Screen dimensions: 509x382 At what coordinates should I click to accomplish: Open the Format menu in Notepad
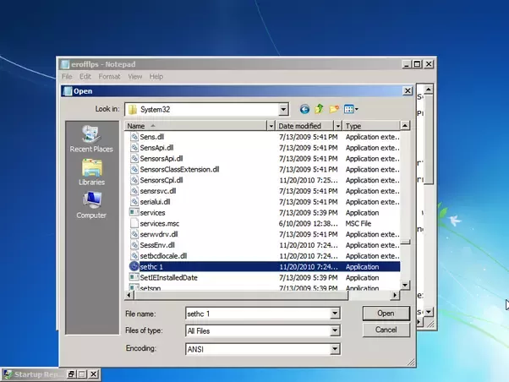tap(109, 77)
